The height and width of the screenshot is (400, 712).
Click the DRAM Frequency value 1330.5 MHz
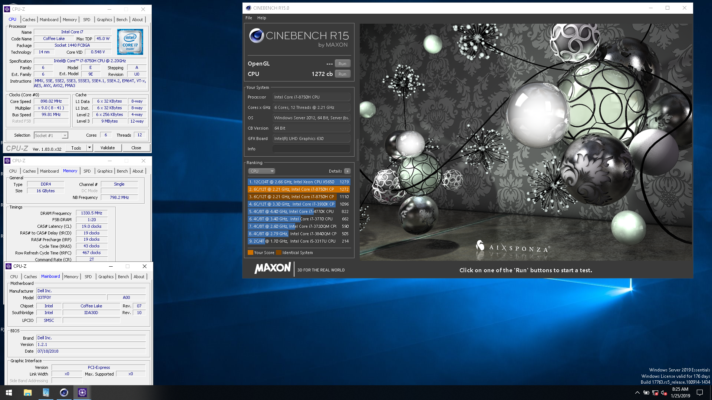92,213
